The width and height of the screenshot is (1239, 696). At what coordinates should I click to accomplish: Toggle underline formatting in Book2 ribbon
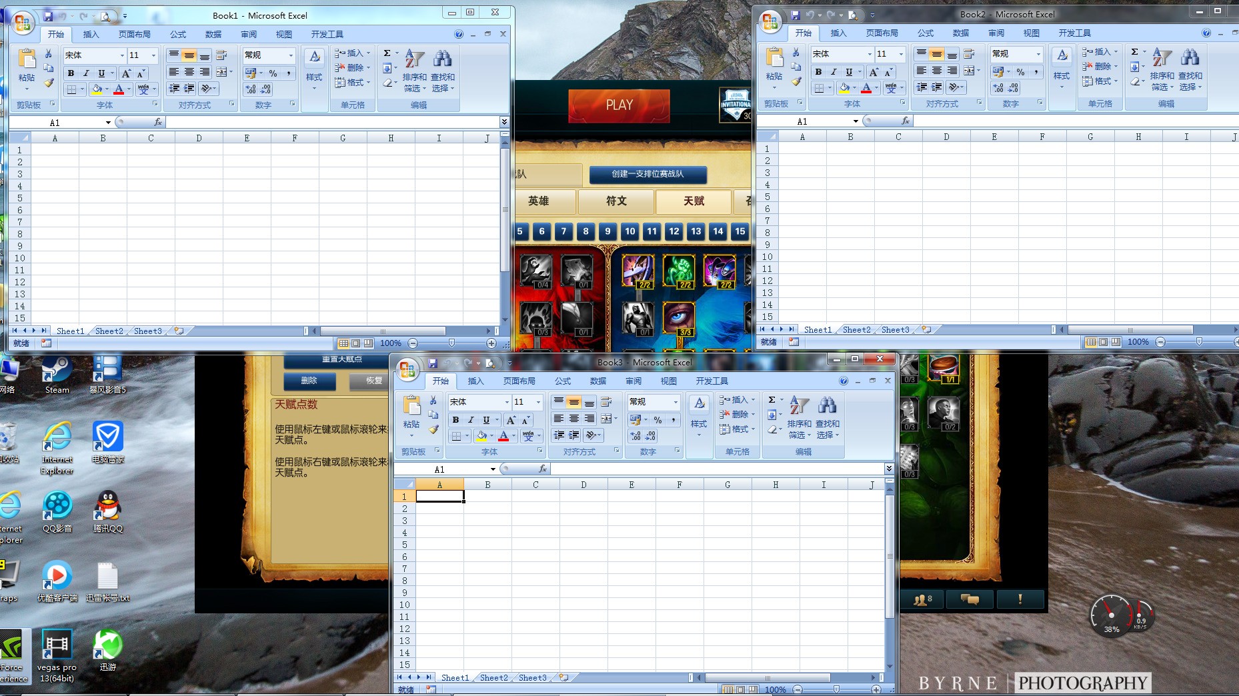[x=849, y=72]
